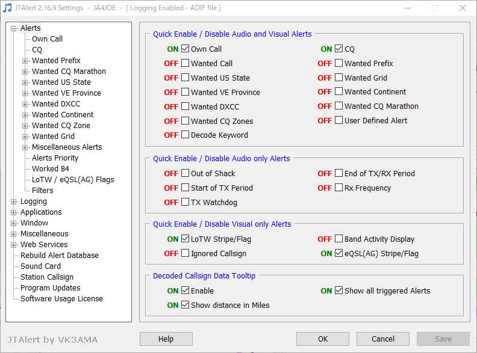Expand the Wanted VE Province node

pos(25,94)
